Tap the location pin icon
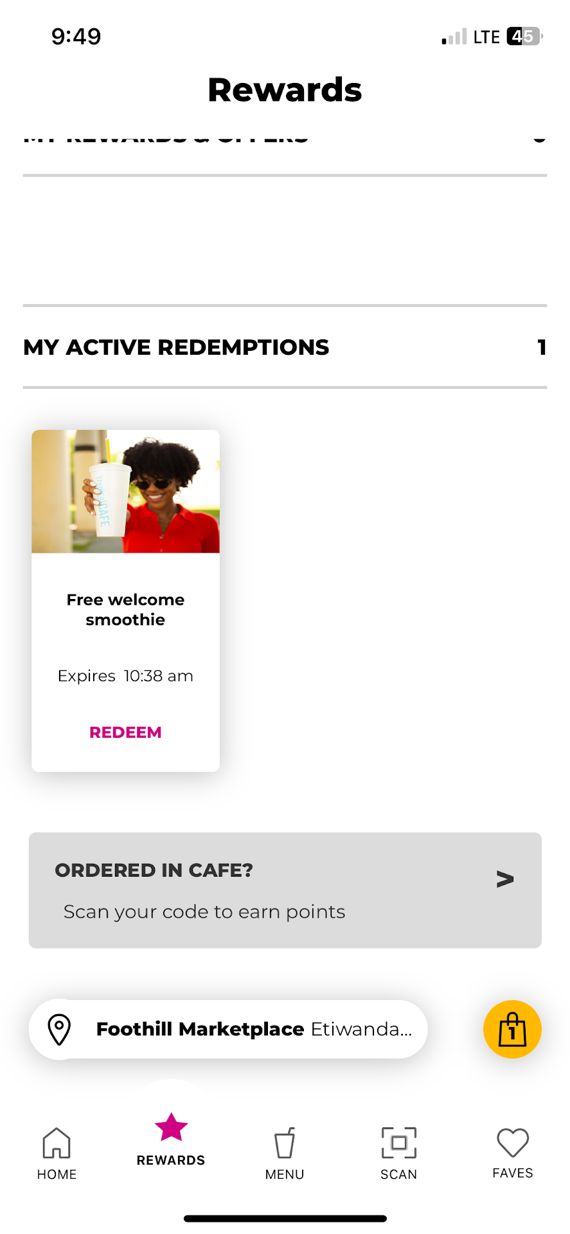This screenshot has width=570, height=1234. 60,1029
